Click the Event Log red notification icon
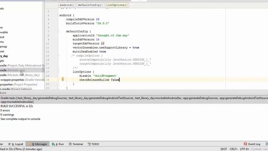Image resolution: width=268 pixels, height=151 pixels. click(245, 144)
